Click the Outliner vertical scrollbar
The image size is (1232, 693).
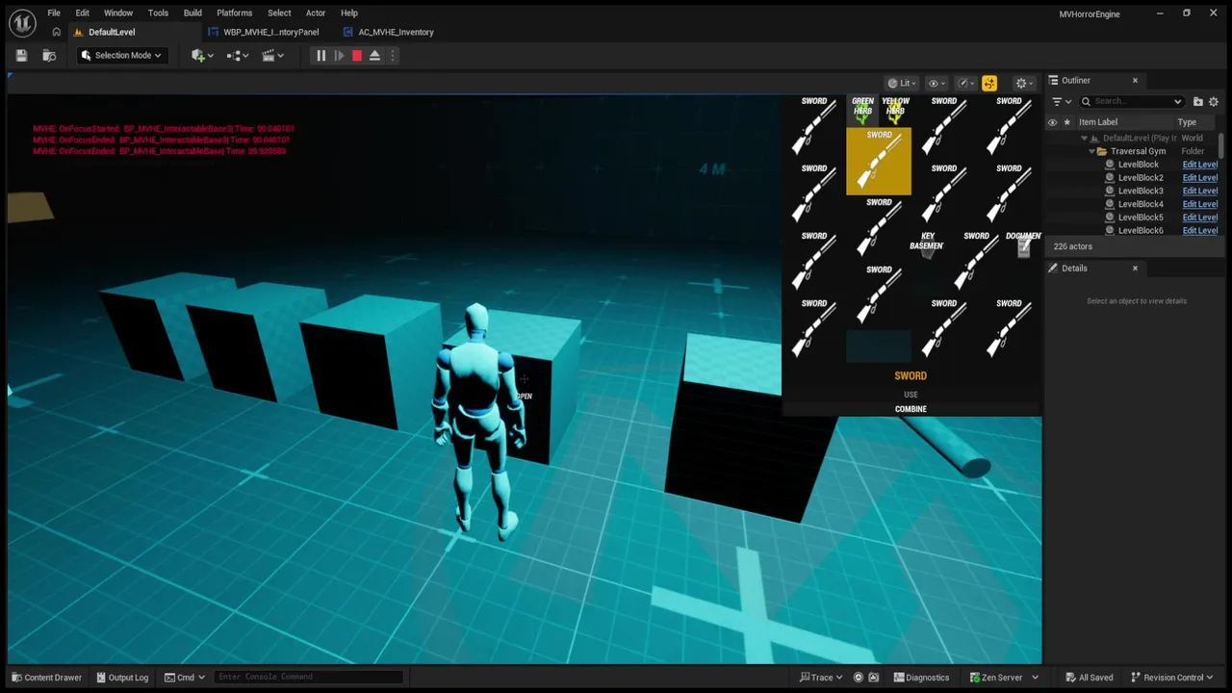coord(1222,144)
